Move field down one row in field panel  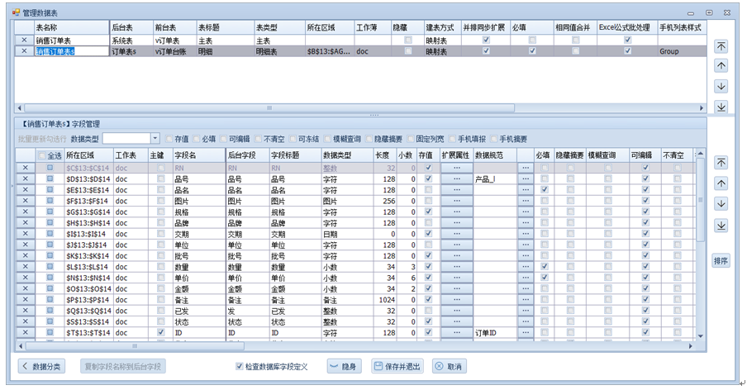(x=721, y=204)
